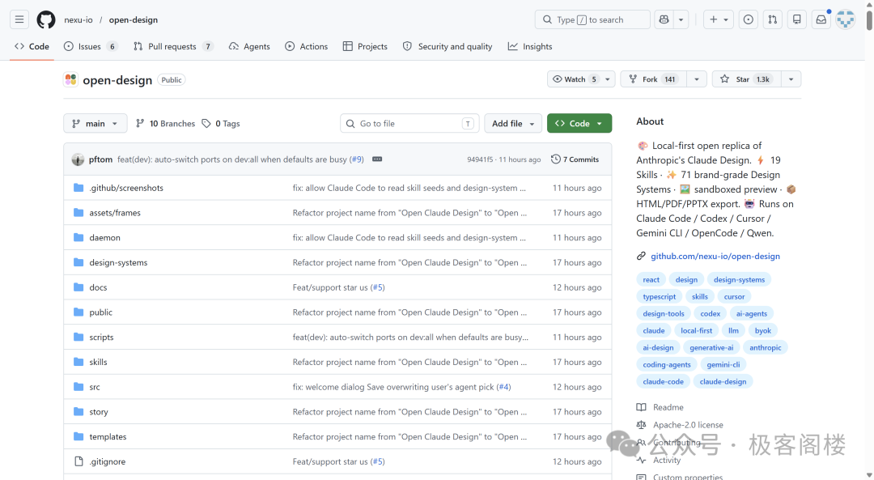Image resolution: width=874 pixels, height=480 pixels.
Task: Expand the commit message ellipsis icon
Action: (x=377, y=159)
